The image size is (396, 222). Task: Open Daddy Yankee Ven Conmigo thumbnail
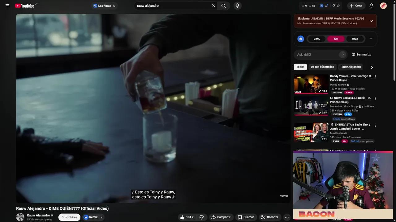(311, 84)
